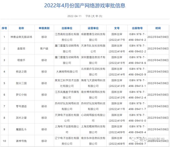Click the 序号 column header
This screenshot has width=170, height=147.
4,28
